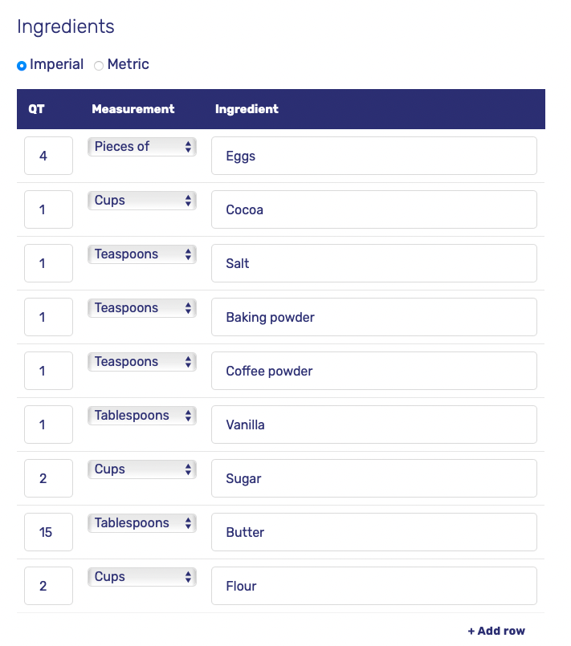Click the Eggs ingredient field

373,156
